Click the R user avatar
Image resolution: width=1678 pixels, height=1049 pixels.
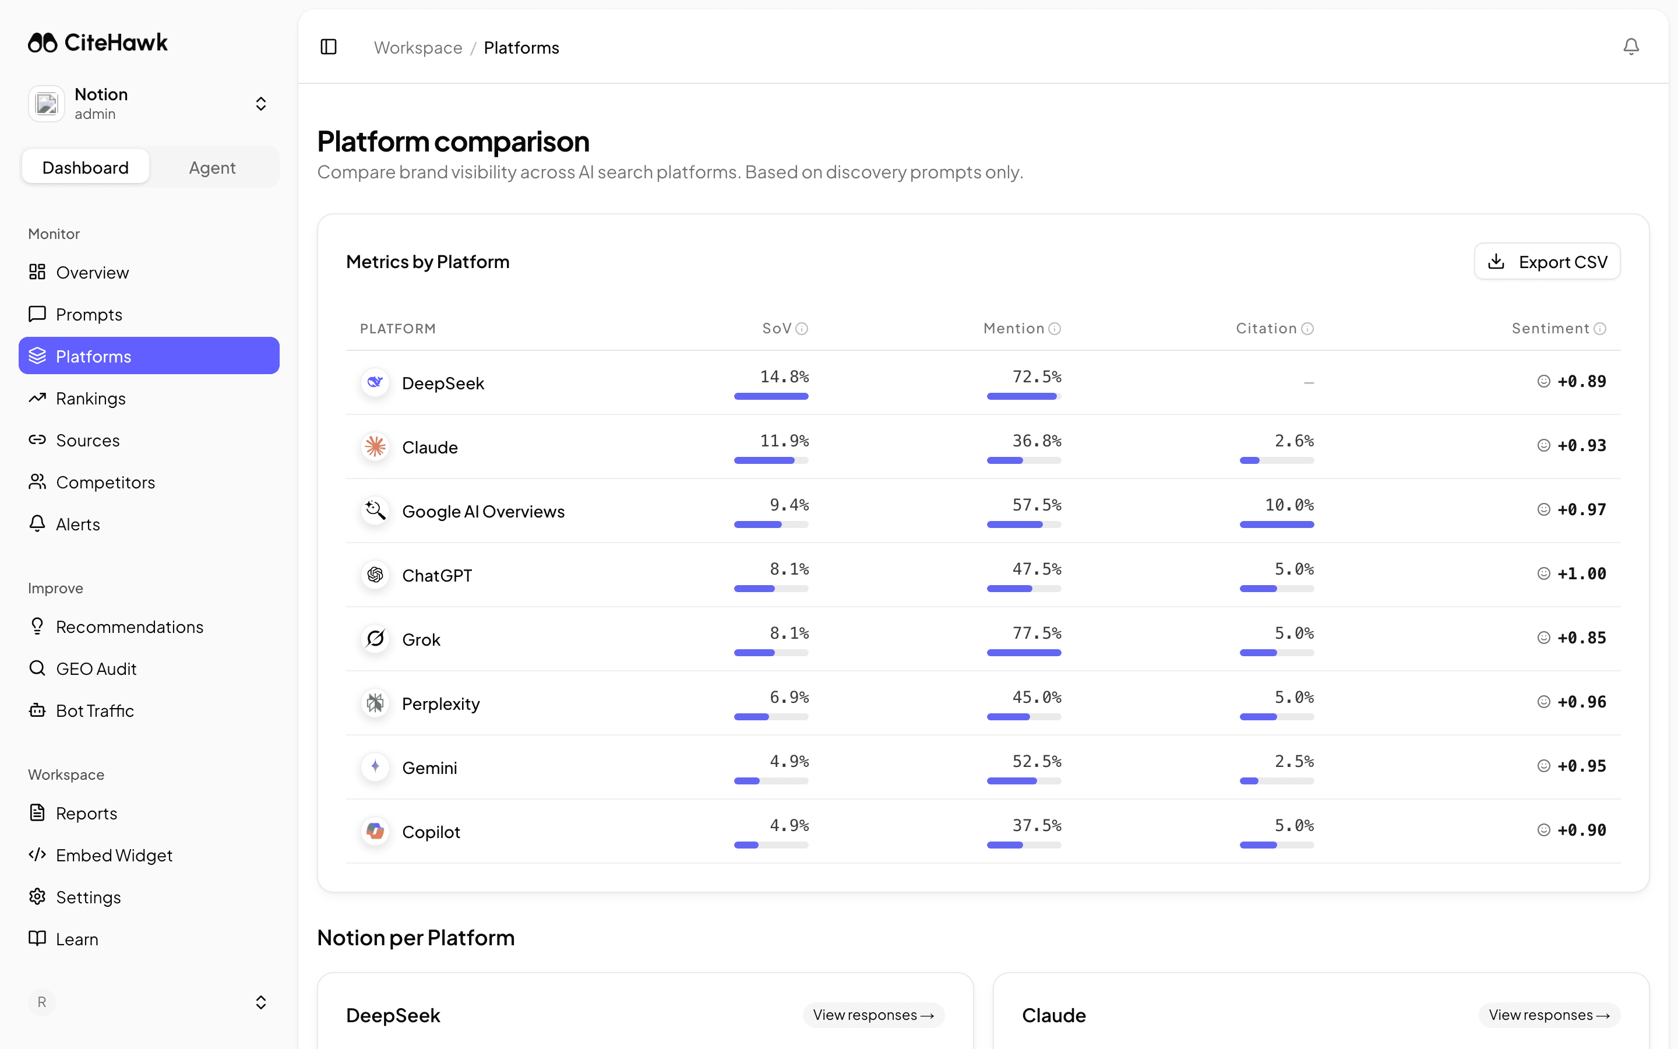click(41, 1002)
